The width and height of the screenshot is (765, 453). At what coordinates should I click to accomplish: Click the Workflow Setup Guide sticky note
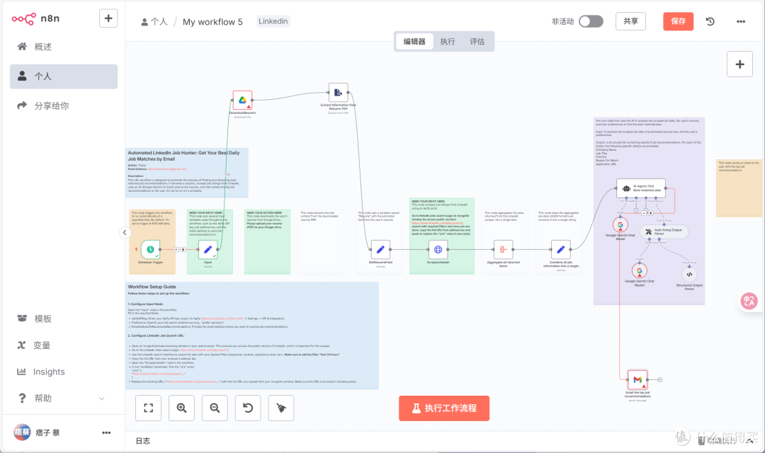coord(251,336)
